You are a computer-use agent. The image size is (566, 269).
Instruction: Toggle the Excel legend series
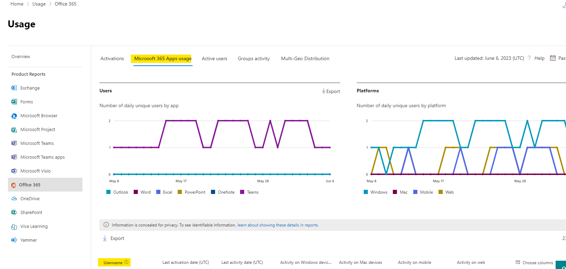pyautogui.click(x=164, y=192)
